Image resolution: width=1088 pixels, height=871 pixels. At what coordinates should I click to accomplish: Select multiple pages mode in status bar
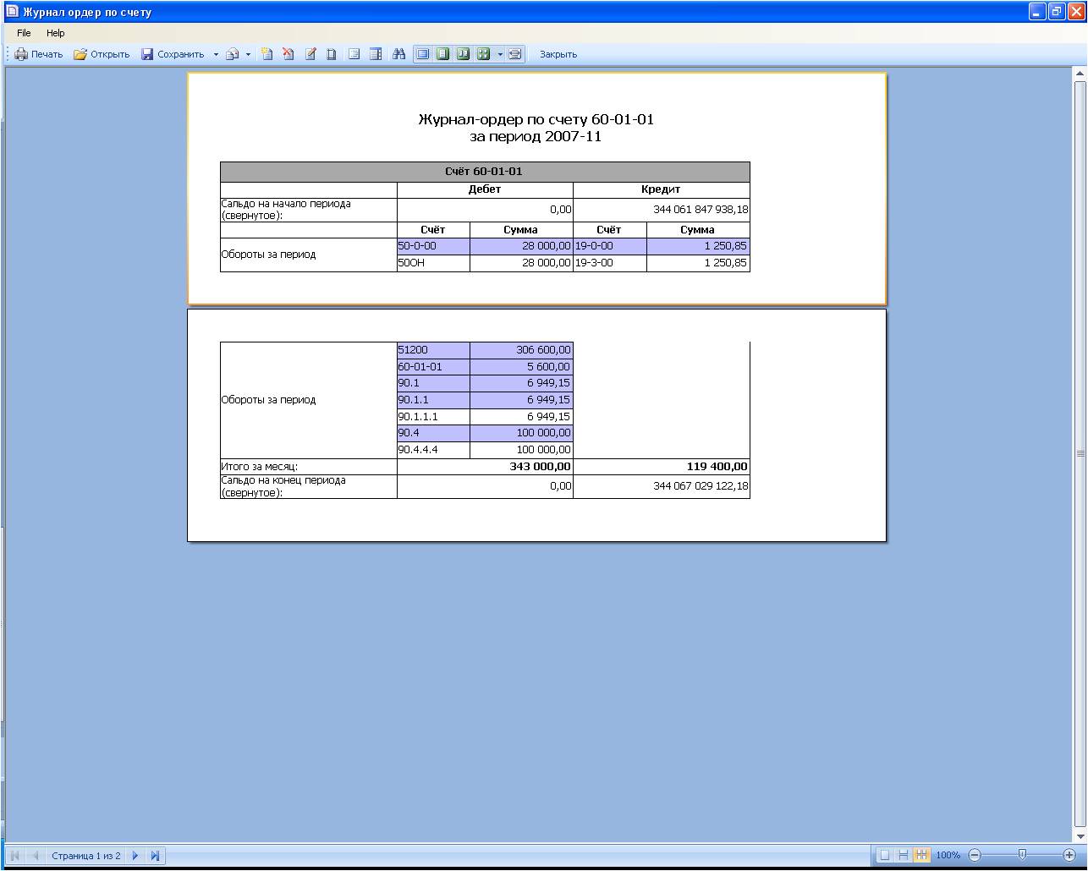(921, 856)
